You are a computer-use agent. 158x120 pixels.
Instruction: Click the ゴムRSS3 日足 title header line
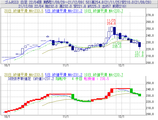click(78, 2)
